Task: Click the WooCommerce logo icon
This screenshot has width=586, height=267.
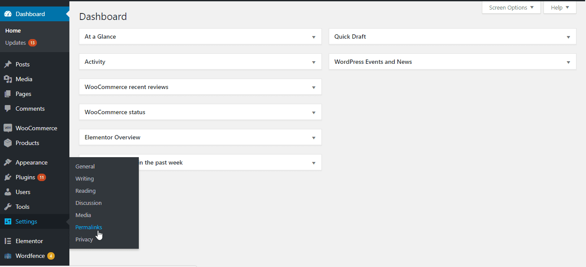Action: [8, 128]
